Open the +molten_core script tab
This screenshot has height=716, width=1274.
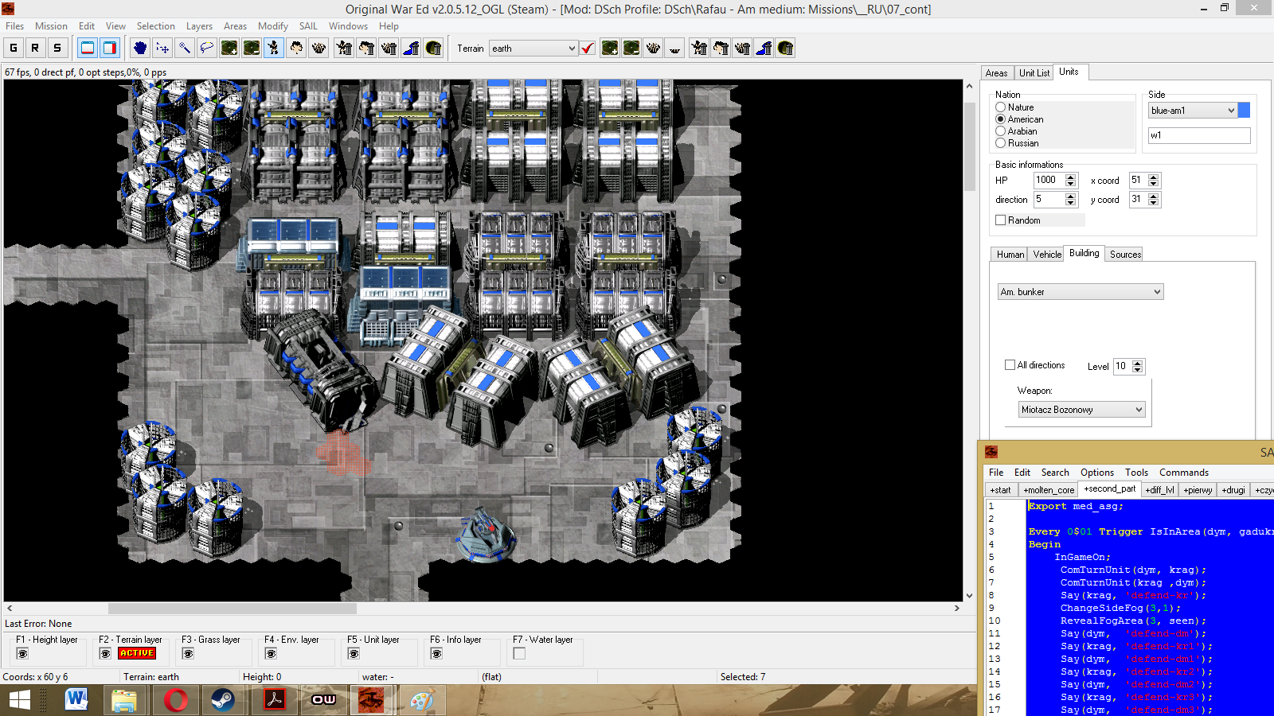point(1049,490)
